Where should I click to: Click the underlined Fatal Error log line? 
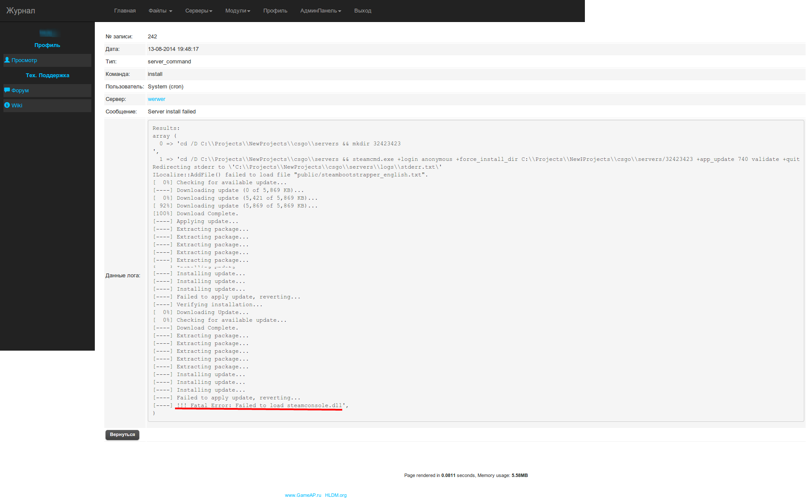(x=259, y=405)
